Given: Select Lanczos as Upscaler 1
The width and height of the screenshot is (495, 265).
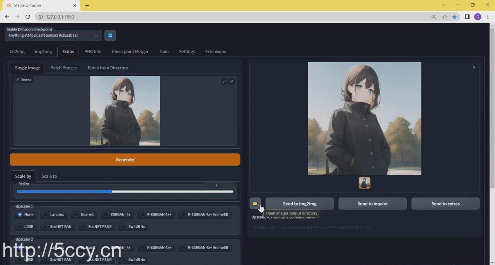Looking at the screenshot, I should click(53, 214).
